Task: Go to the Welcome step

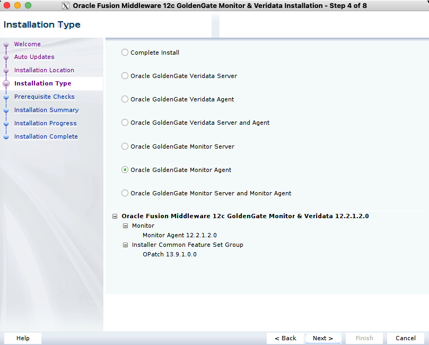Action: tap(28, 44)
